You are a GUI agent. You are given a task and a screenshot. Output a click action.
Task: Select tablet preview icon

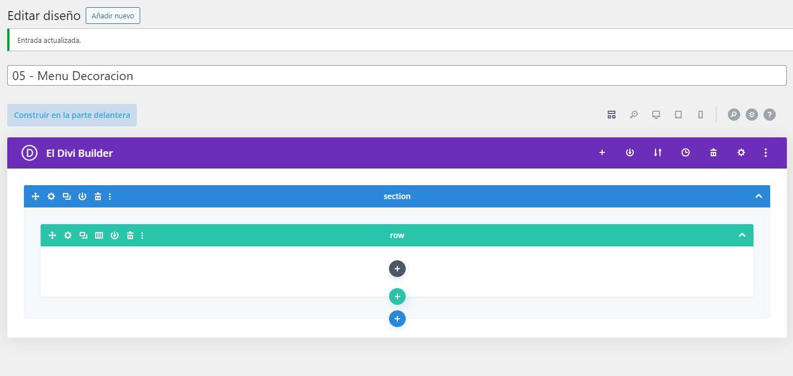(x=678, y=115)
